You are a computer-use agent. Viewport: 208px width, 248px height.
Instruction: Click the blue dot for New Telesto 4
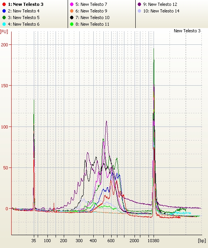pos(4,11)
